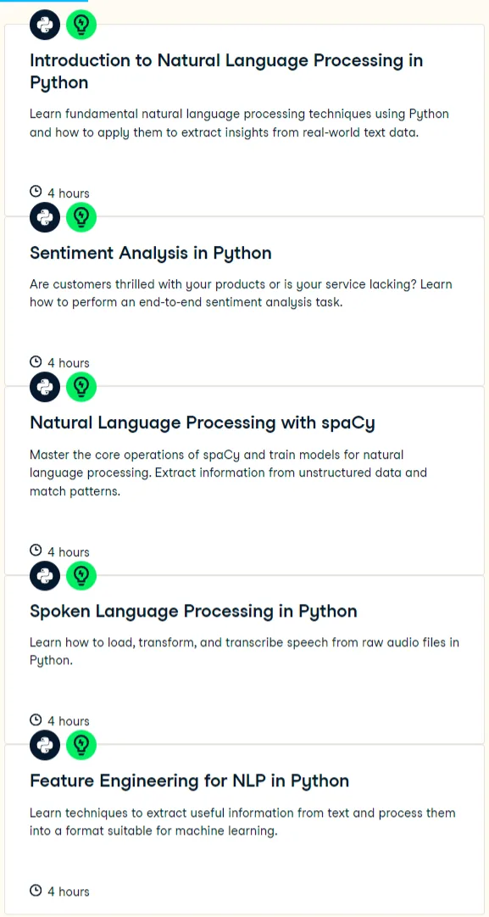Click the Sentiment Analysis course description

coord(241,294)
